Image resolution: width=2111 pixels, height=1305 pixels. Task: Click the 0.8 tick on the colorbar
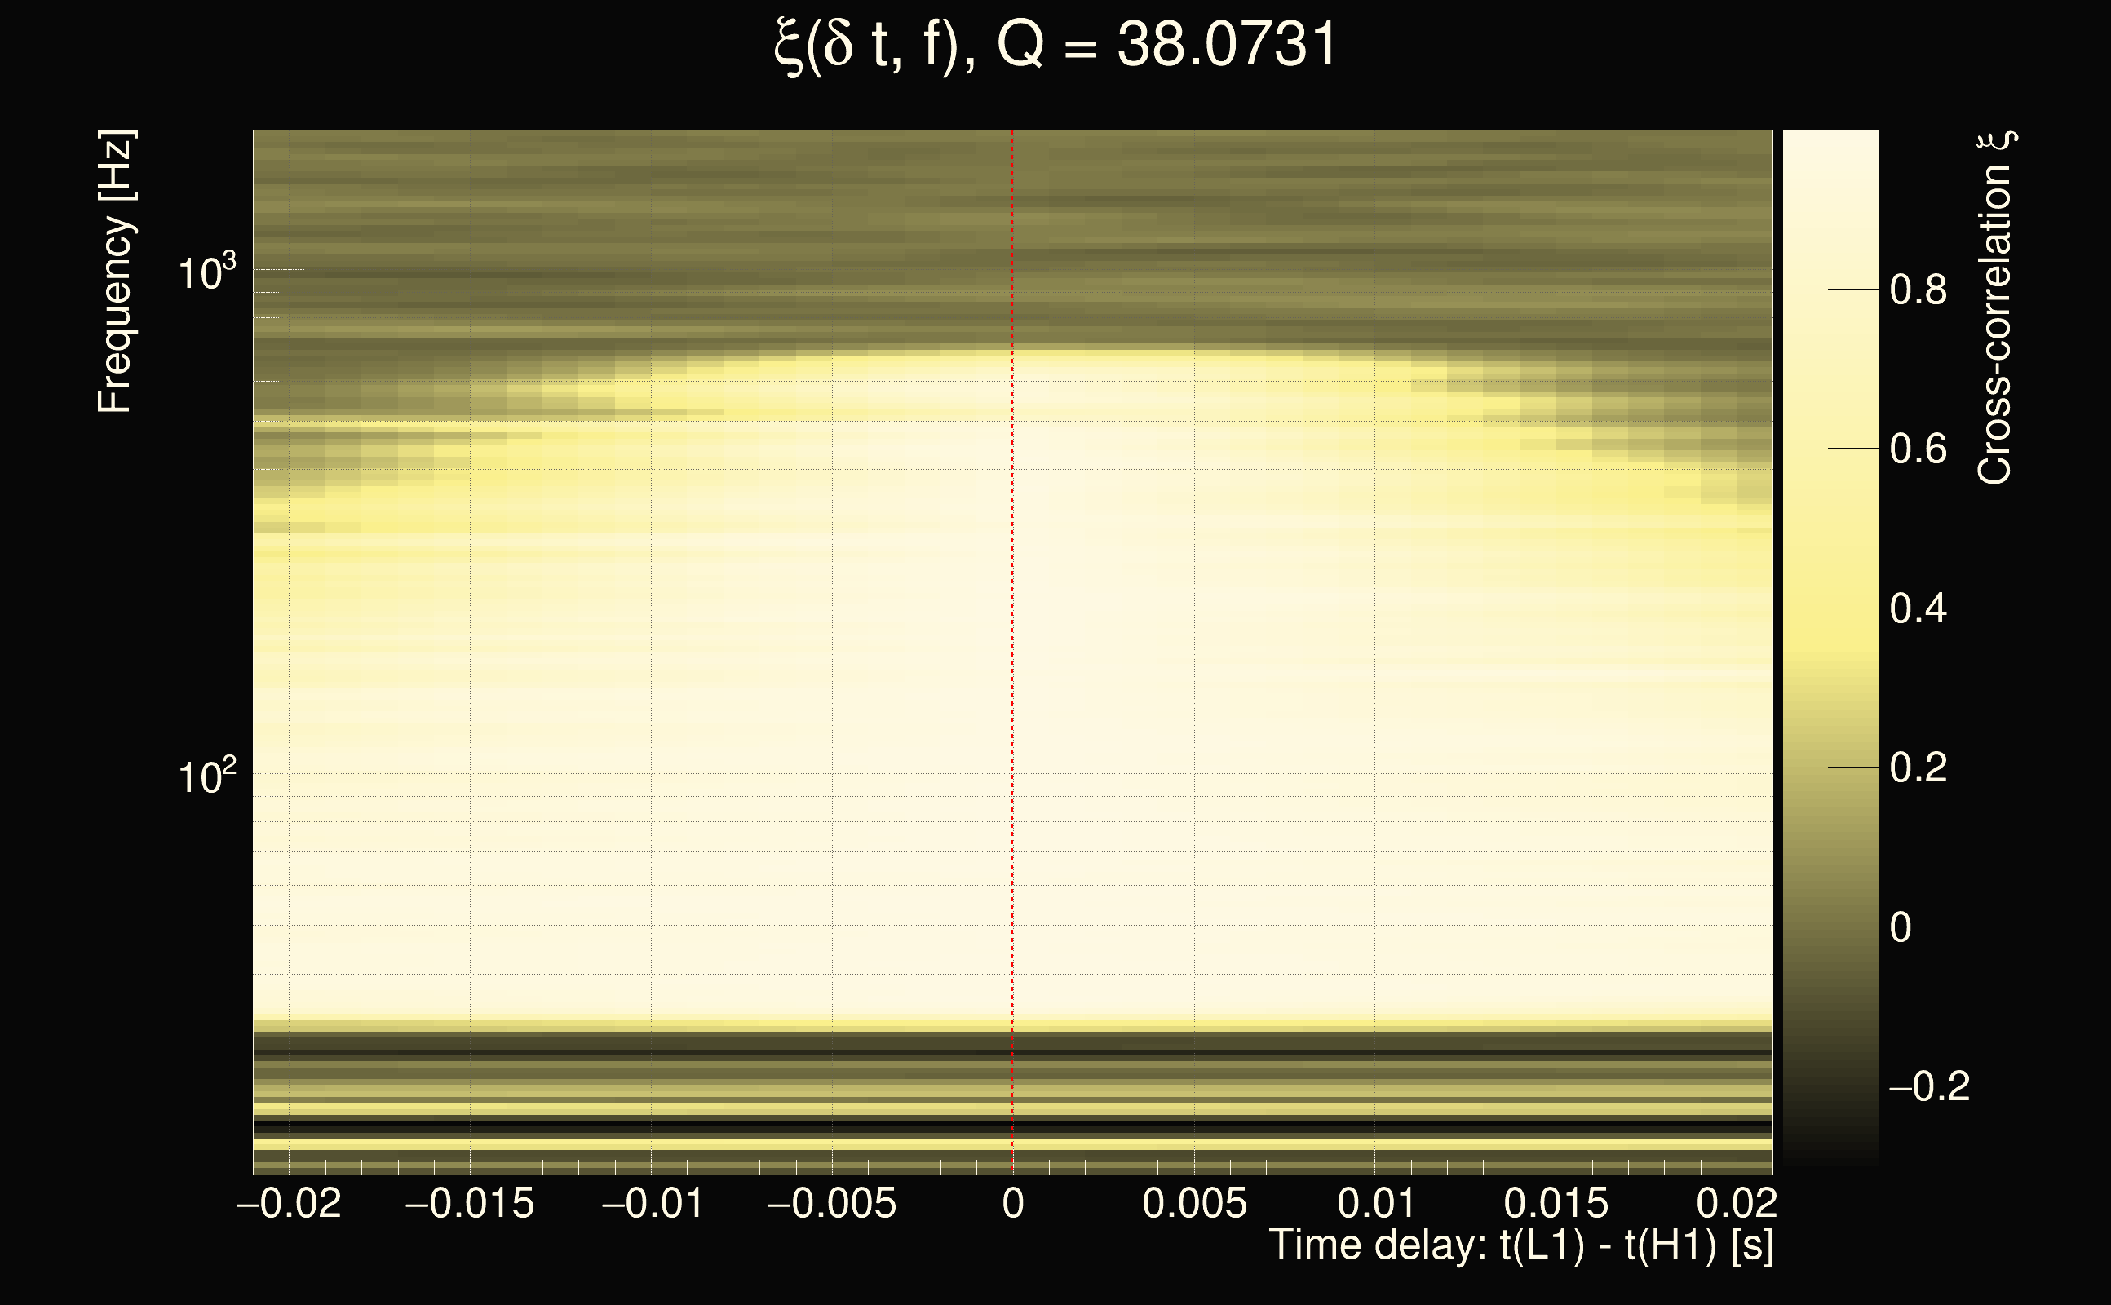[1918, 290]
